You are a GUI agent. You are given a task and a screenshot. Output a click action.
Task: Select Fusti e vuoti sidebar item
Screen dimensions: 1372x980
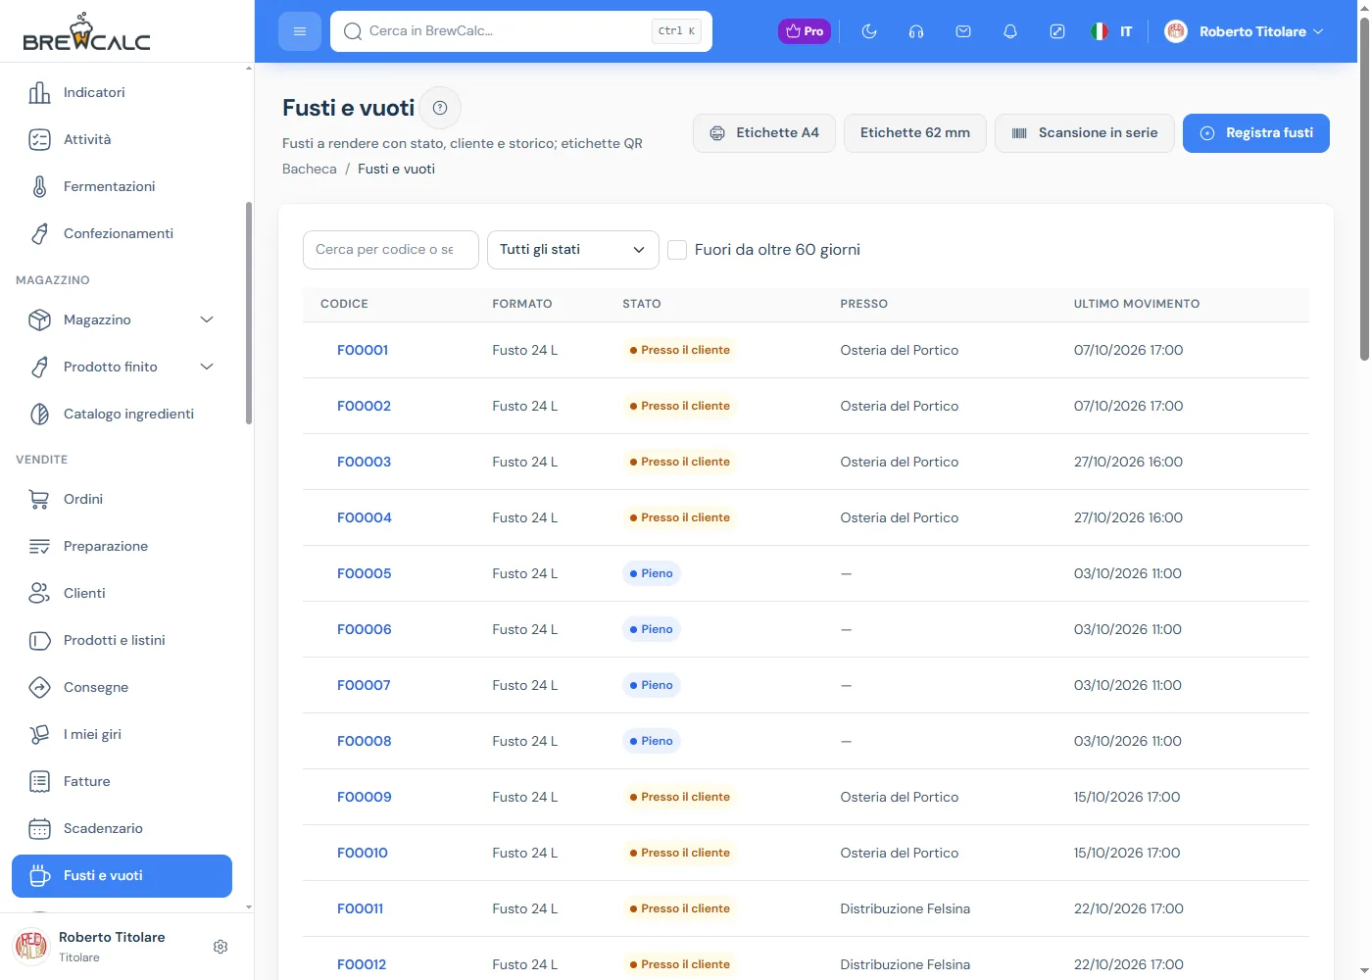pyautogui.click(x=122, y=875)
